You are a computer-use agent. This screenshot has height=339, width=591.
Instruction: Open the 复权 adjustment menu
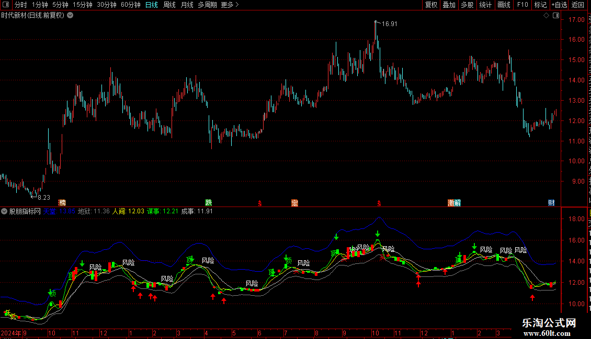(x=431, y=5)
